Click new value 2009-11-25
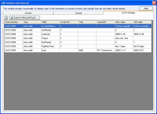This screenshot has height=114, width=157. tap(124, 34)
